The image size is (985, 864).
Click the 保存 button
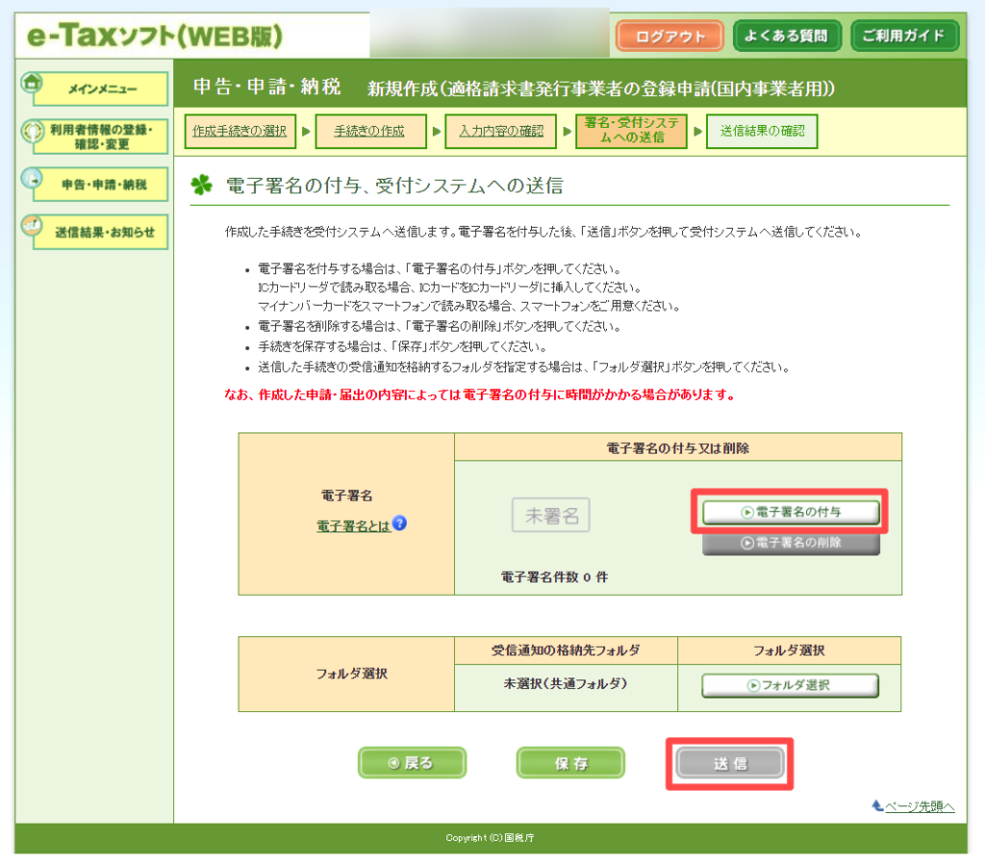pyautogui.click(x=570, y=763)
